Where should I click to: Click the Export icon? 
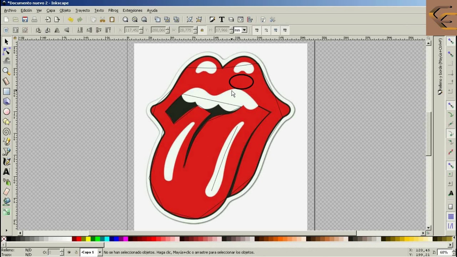(x=57, y=20)
